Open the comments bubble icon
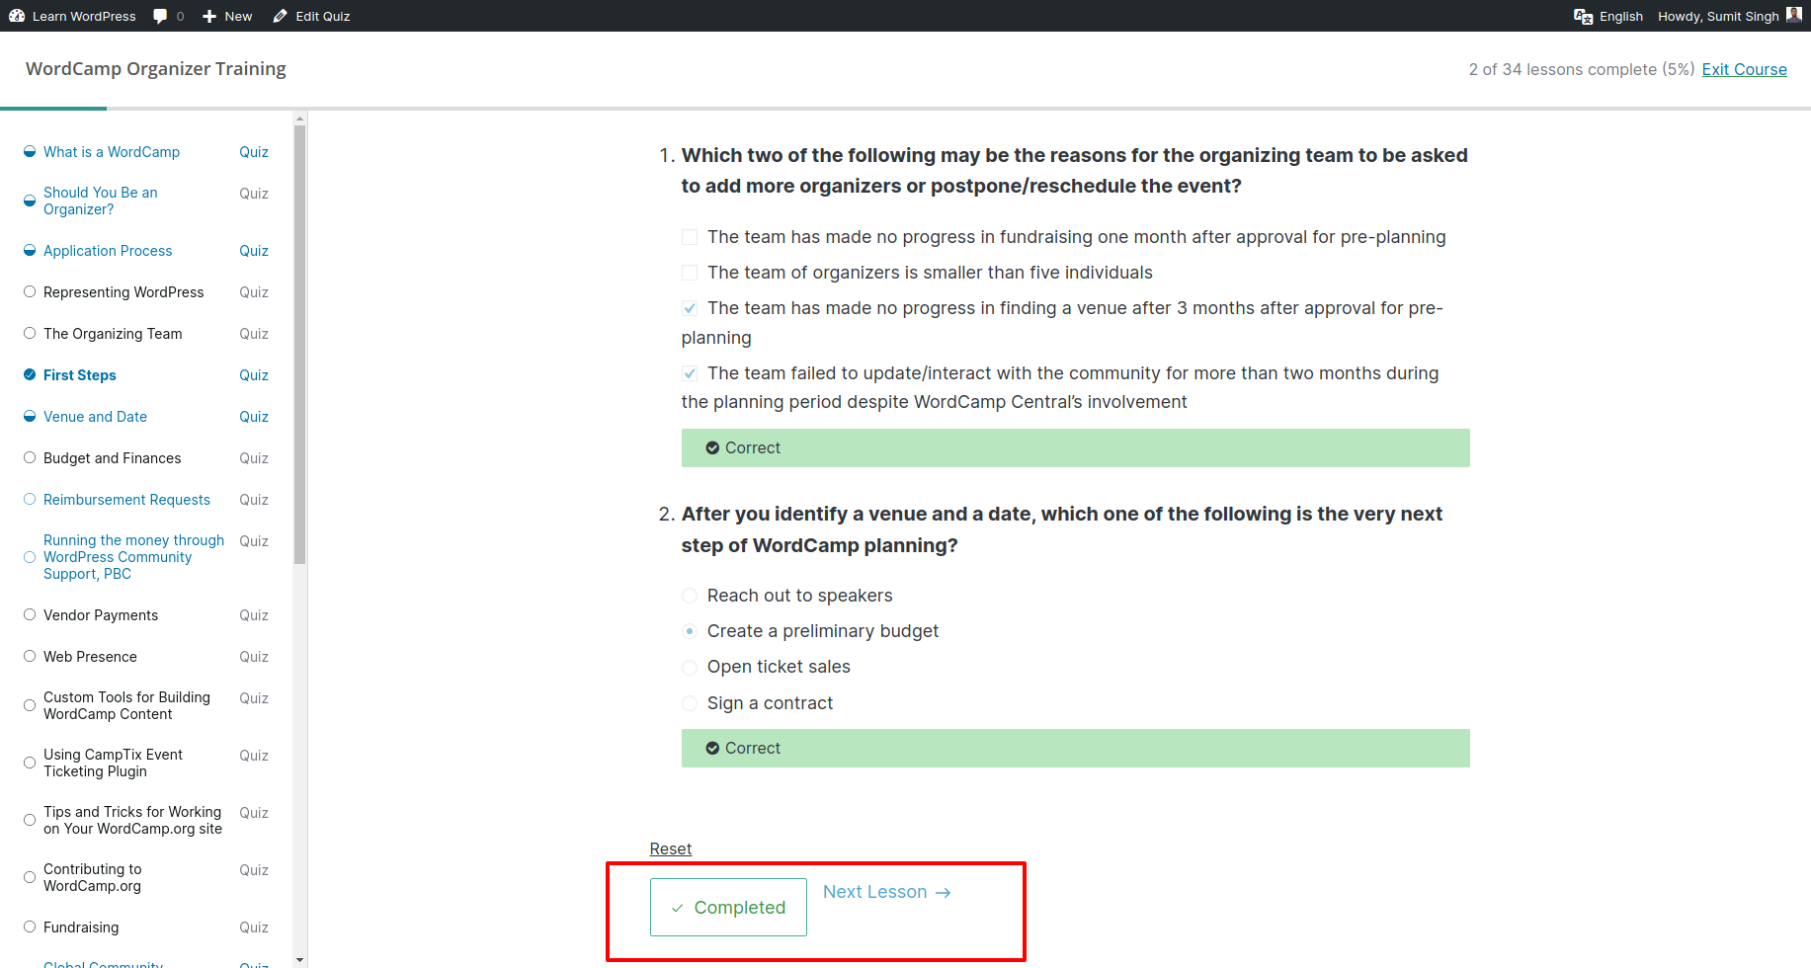The image size is (1811, 968). 159,15
